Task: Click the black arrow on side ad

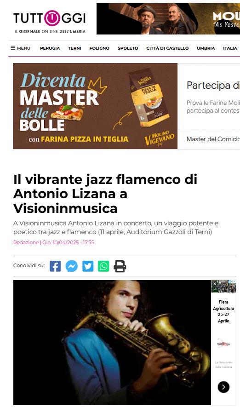Action: pyautogui.click(x=223, y=387)
